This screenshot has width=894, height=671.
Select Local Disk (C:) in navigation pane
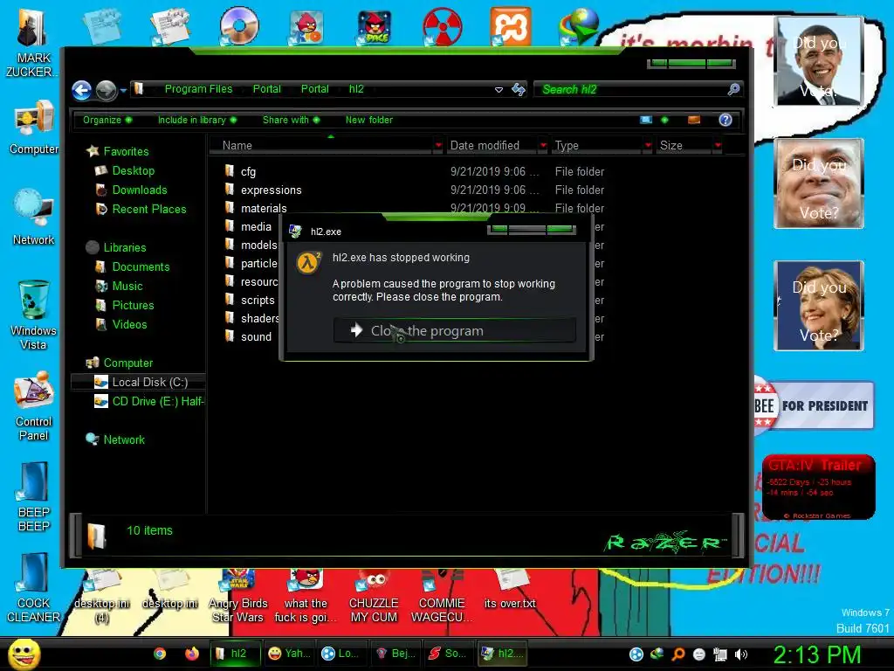point(139,383)
